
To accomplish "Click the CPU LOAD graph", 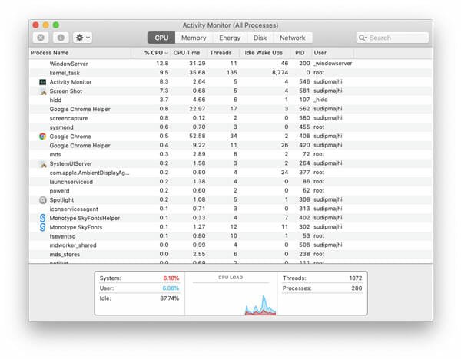I will (x=230, y=294).
